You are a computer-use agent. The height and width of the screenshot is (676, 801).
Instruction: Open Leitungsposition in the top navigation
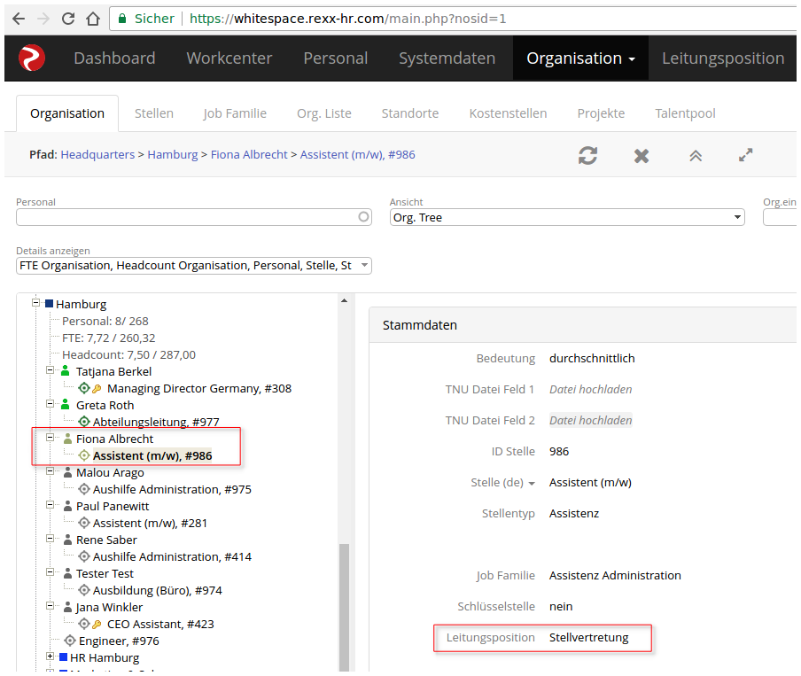coord(723,58)
